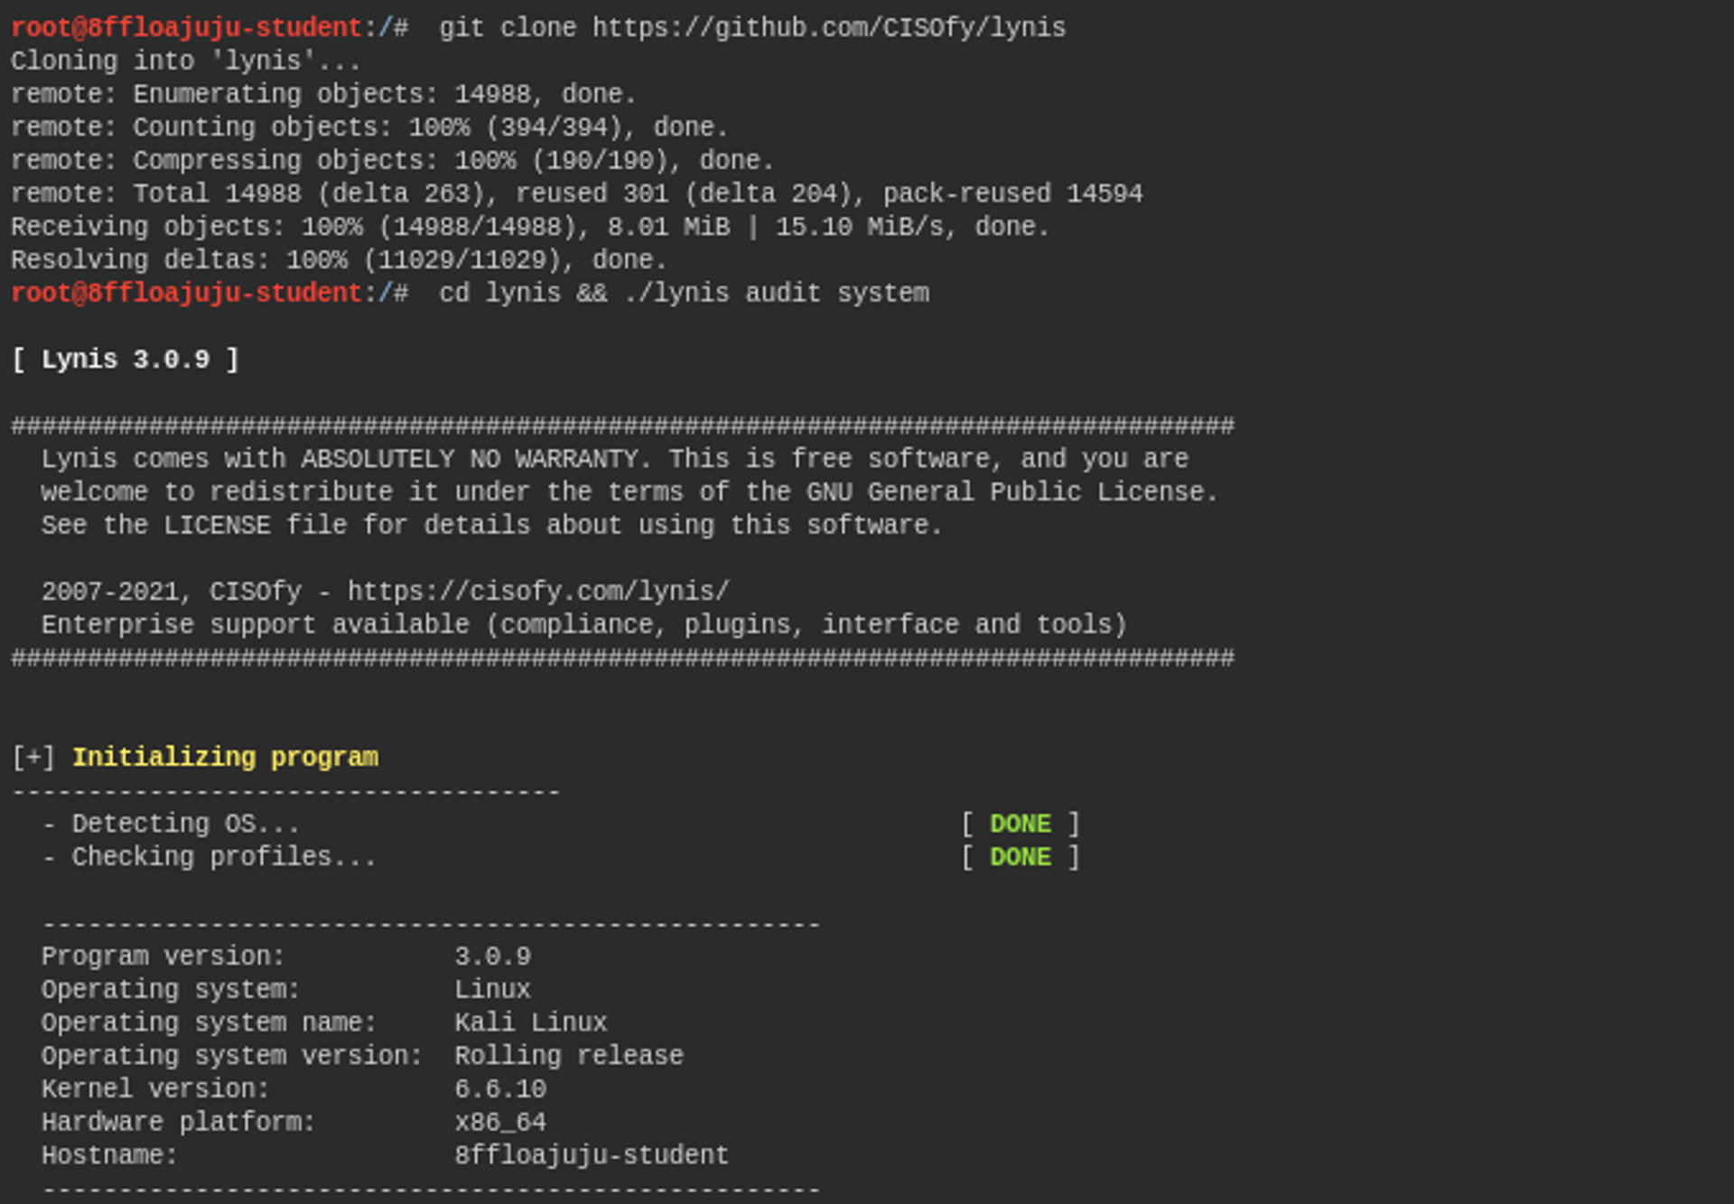This screenshot has height=1204, width=1734.
Task: Click the second root@8ffloajuju-student prompt
Action: (x=186, y=294)
